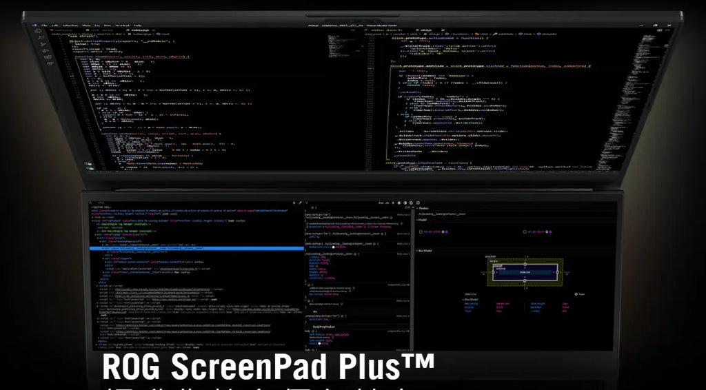The width and height of the screenshot is (706, 390).
Task: Open Source Control in VS Code activity bar
Action: click(43, 44)
